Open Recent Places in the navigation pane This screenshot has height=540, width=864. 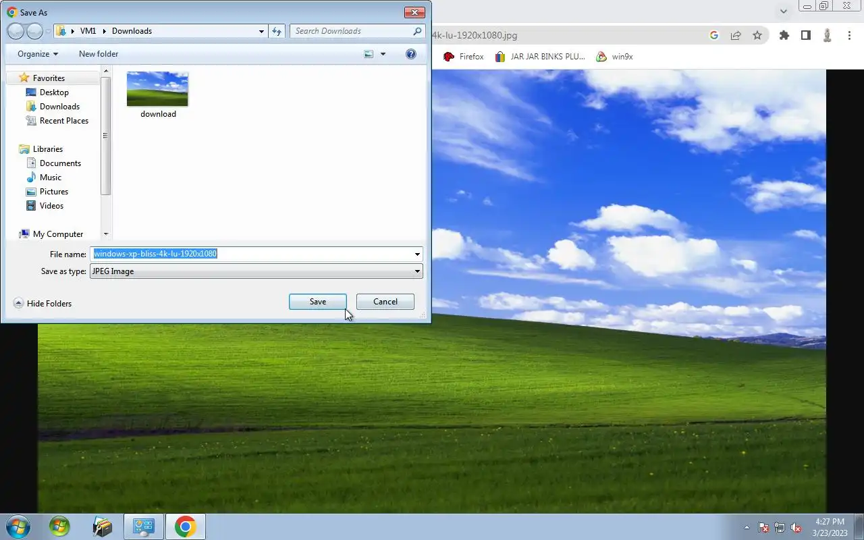pyautogui.click(x=64, y=121)
